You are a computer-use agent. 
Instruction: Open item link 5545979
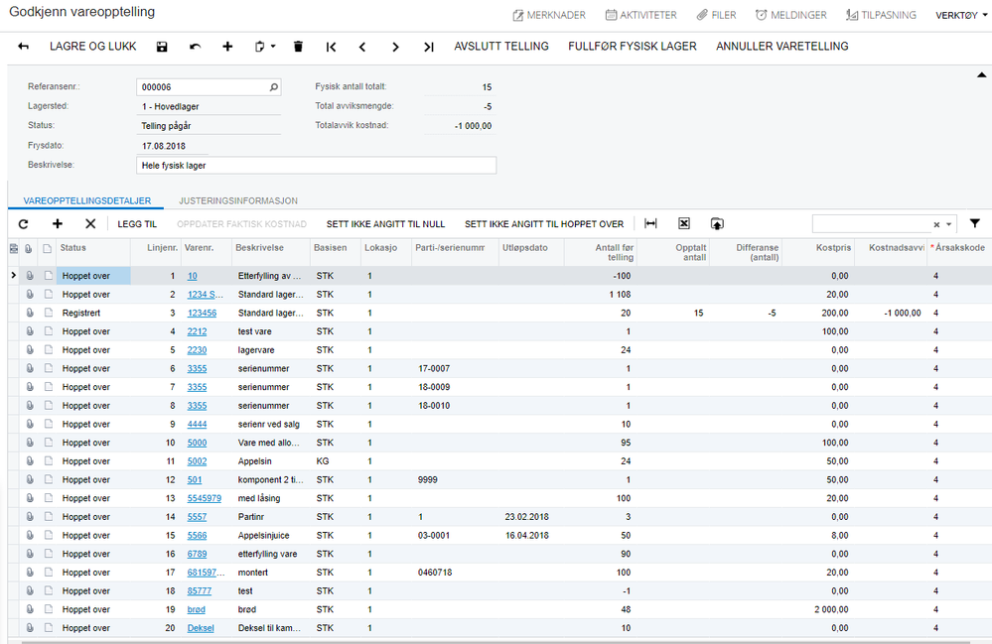click(x=205, y=499)
